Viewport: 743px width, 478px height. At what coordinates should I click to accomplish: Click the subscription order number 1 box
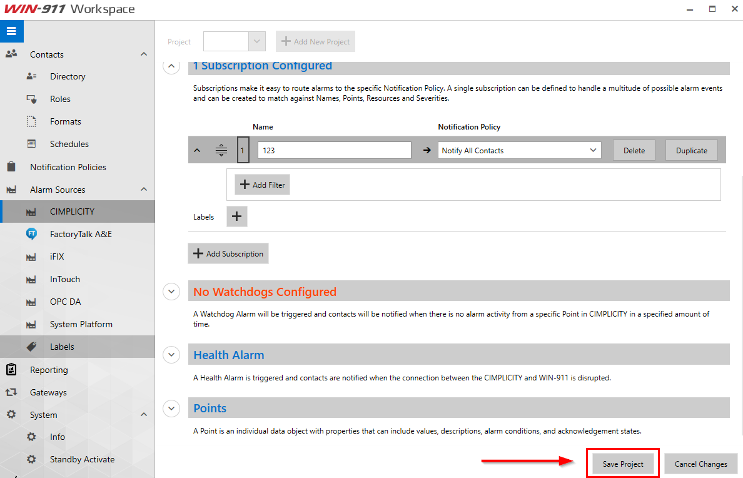point(243,150)
